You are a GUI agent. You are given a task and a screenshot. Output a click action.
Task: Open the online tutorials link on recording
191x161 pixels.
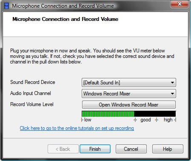(x=77, y=128)
